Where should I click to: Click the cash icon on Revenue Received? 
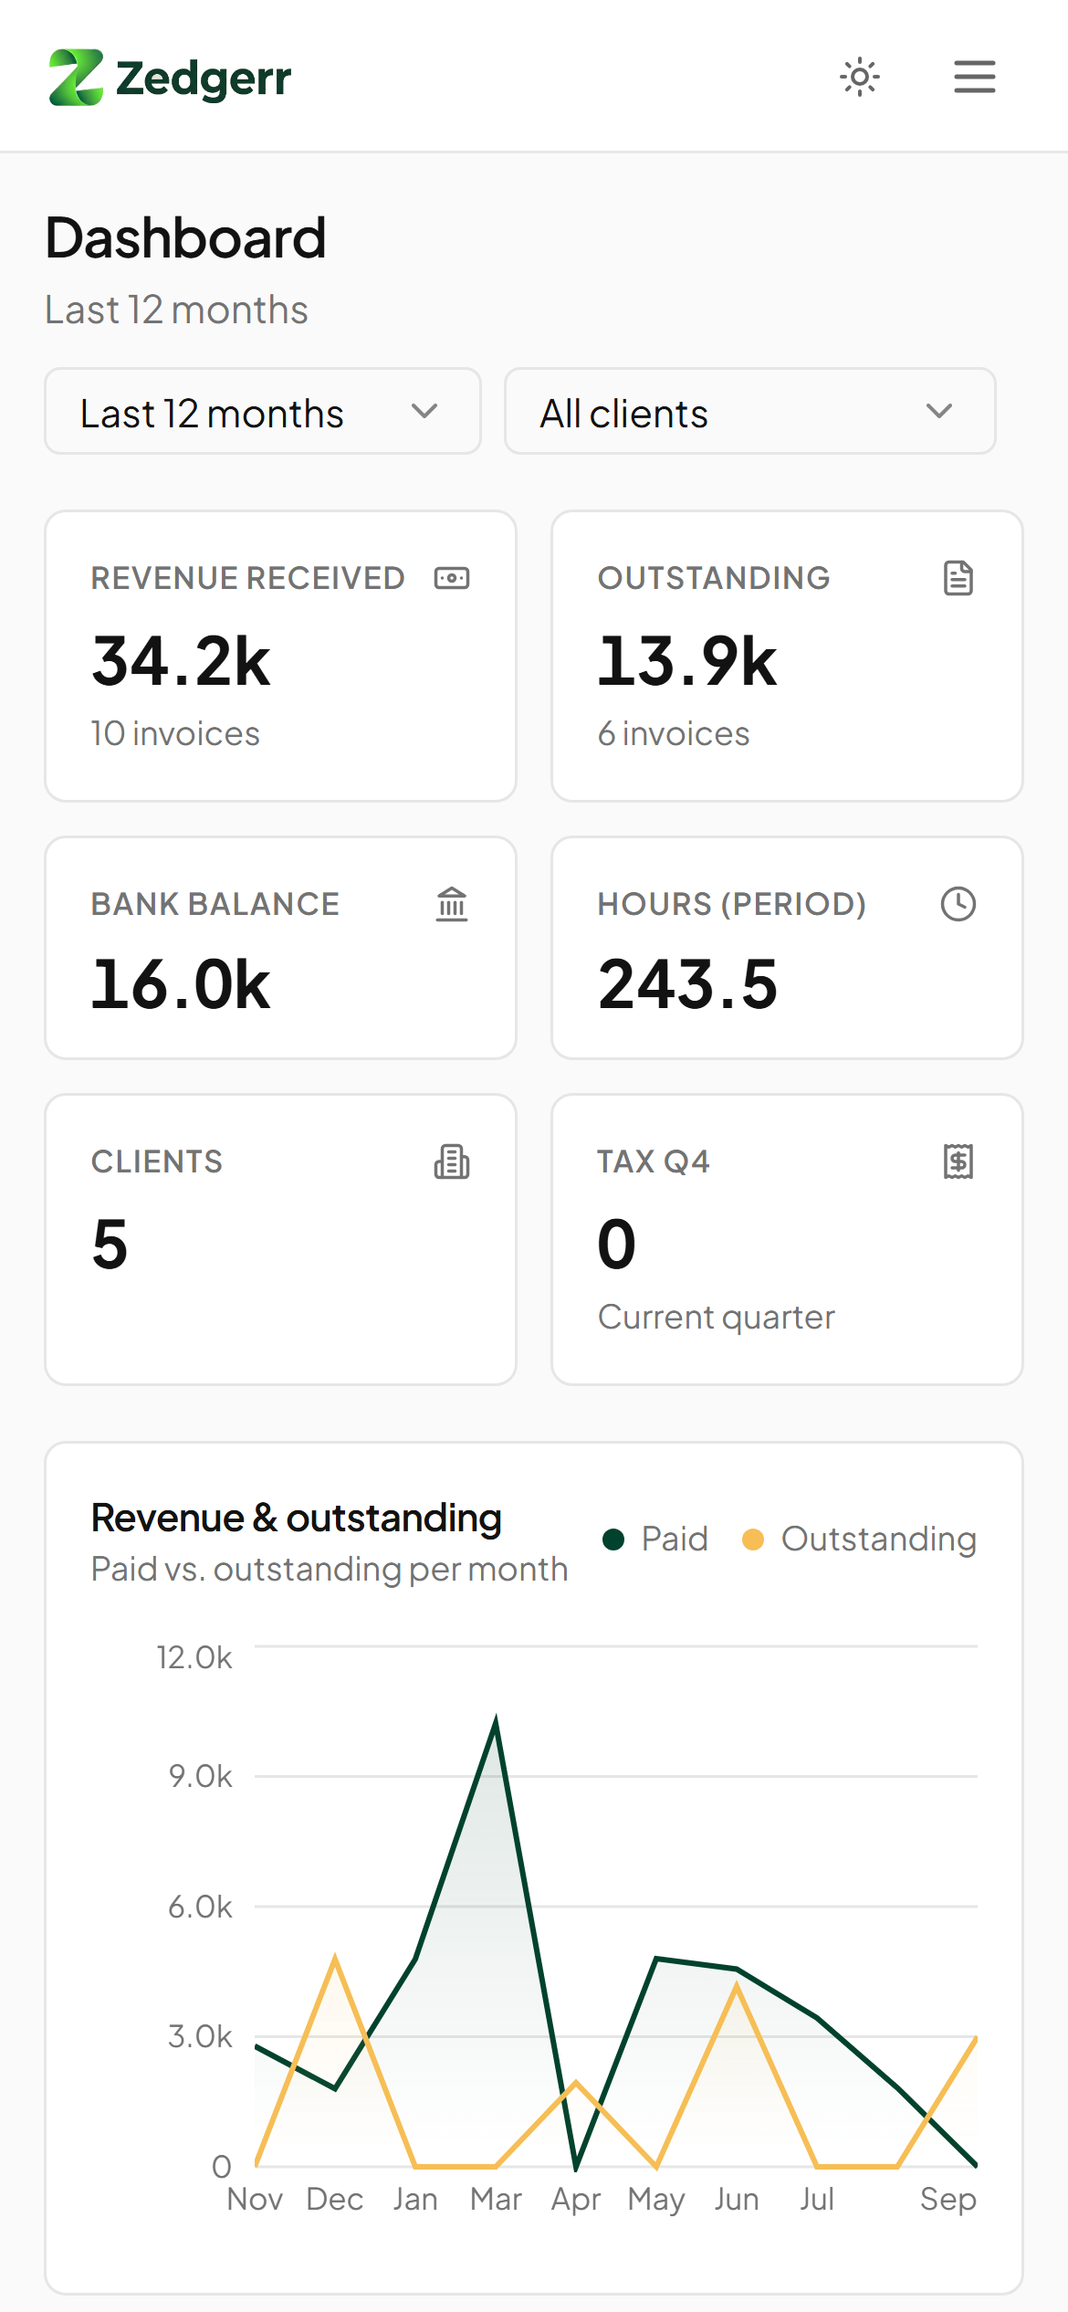coord(452,578)
